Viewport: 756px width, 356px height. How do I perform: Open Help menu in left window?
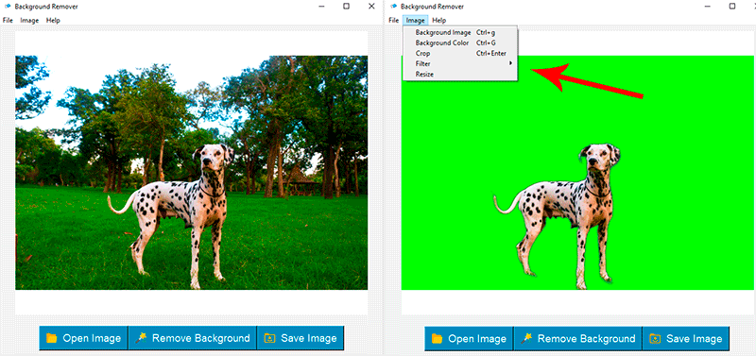53,21
